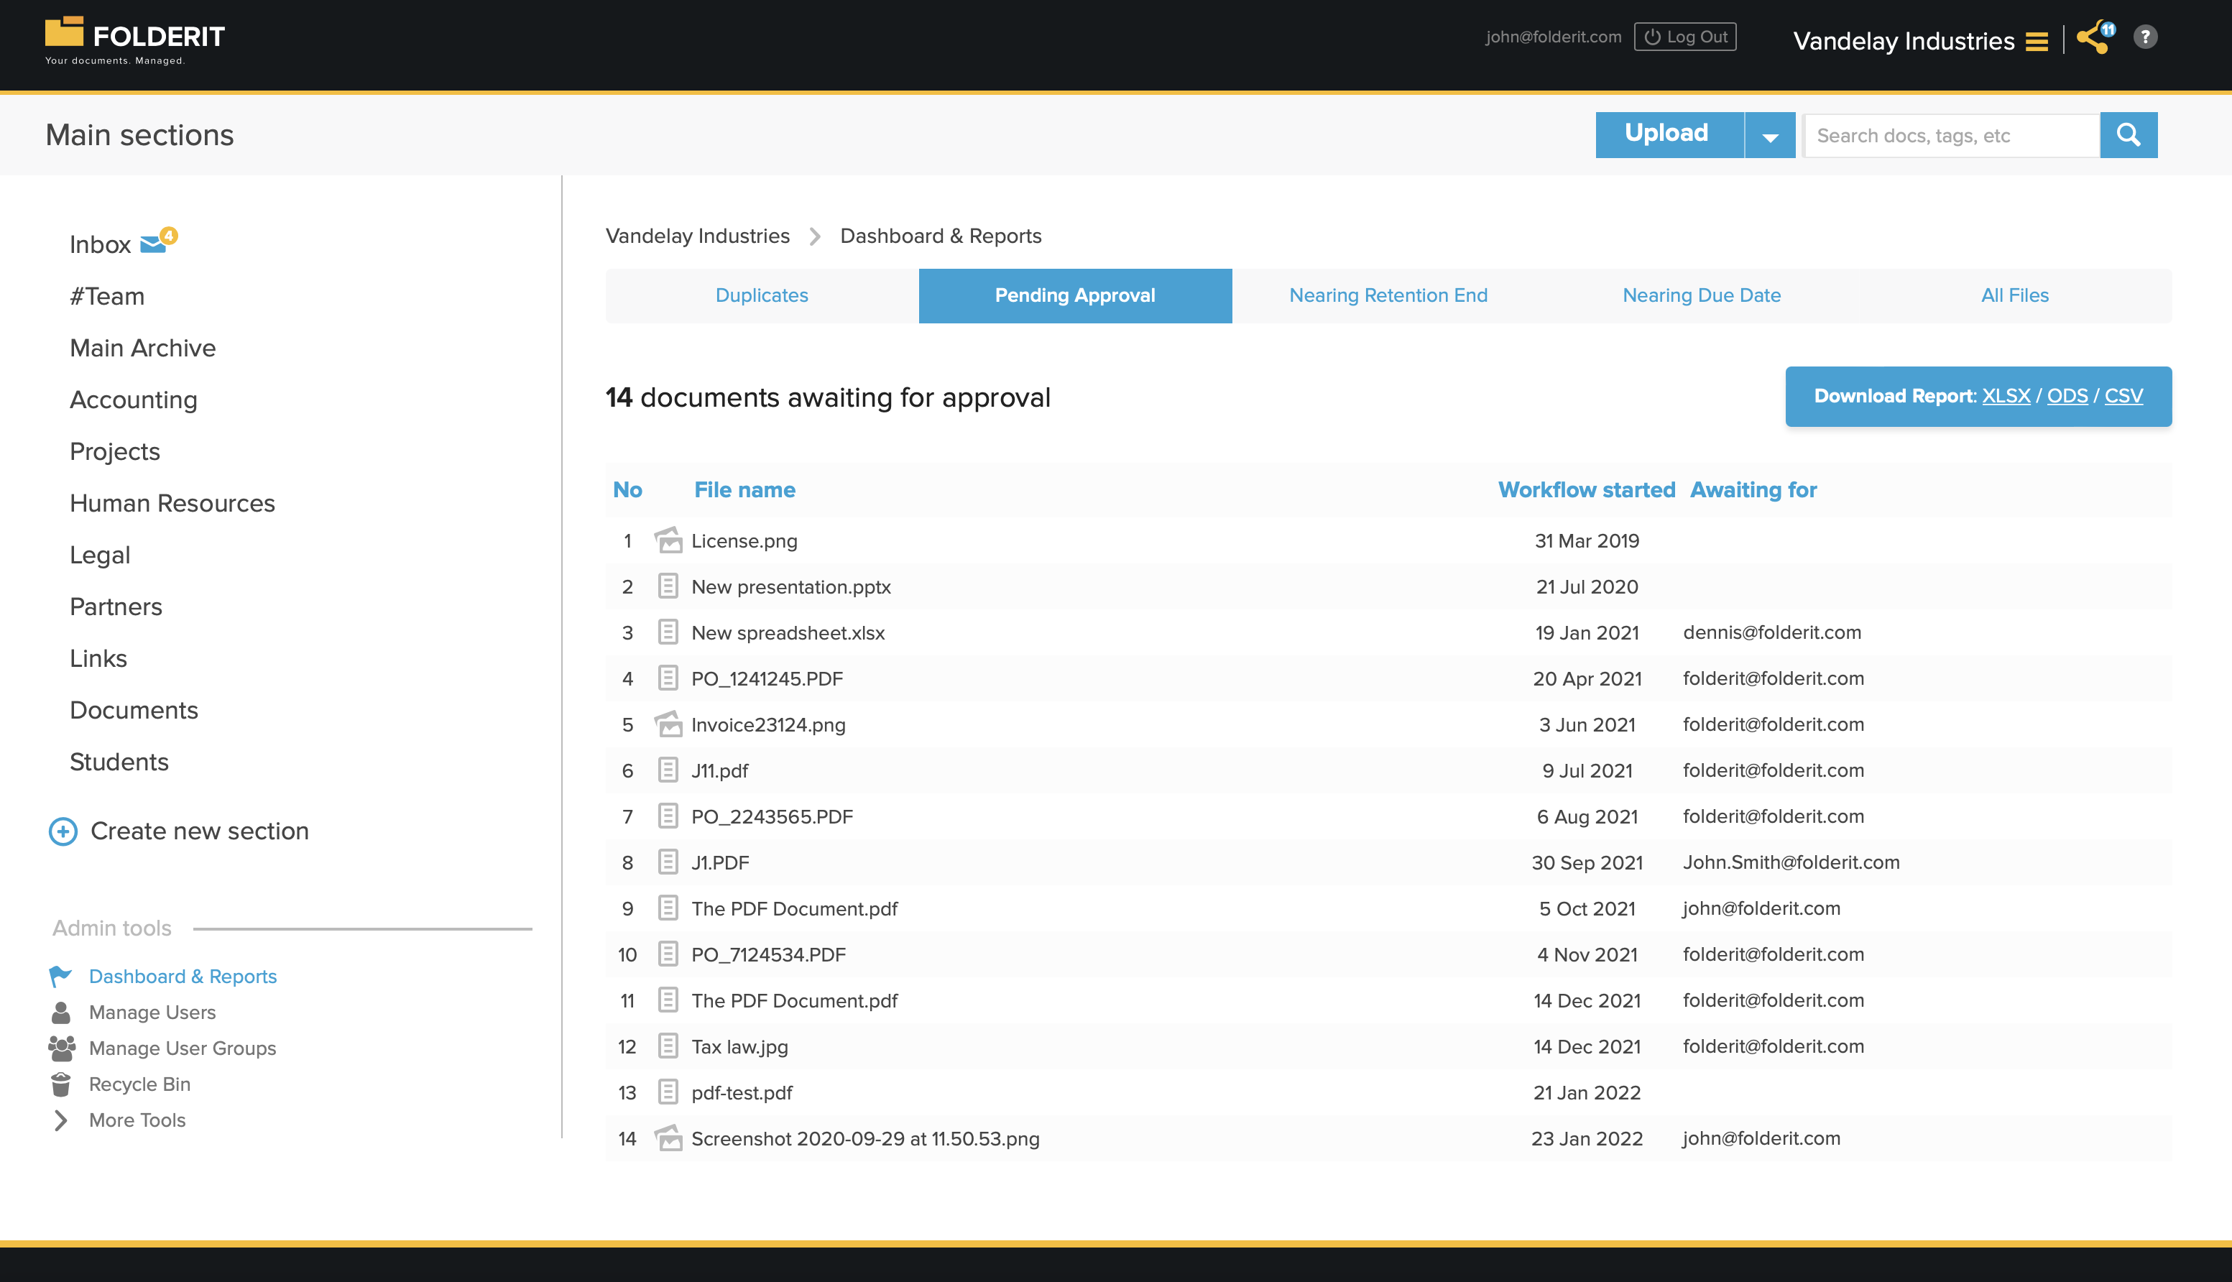Screen dimensions: 2232x1282
Task: Sort the list by Workflow started column
Action: (1586, 489)
